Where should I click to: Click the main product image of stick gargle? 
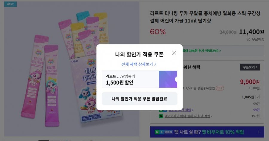tap(71, 69)
